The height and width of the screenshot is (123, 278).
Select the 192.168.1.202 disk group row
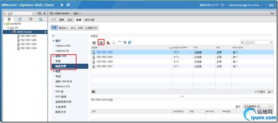[182, 52]
